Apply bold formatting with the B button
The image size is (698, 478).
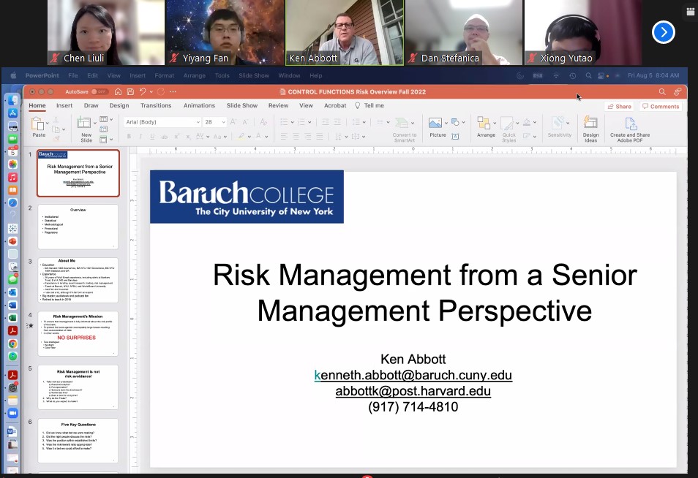(x=129, y=136)
